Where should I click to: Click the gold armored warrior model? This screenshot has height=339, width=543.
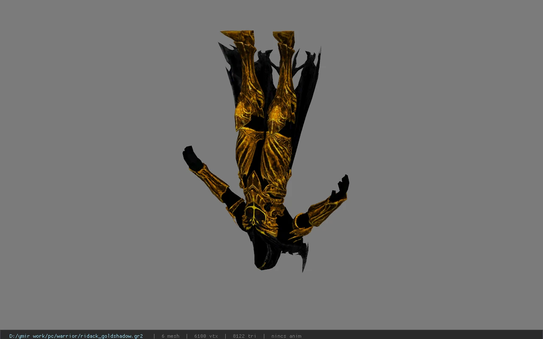[x=266, y=150]
